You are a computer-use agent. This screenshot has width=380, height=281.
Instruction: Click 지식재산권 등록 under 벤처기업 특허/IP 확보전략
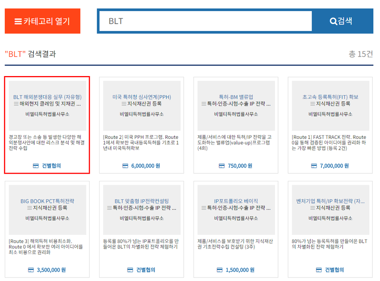(x=333, y=208)
